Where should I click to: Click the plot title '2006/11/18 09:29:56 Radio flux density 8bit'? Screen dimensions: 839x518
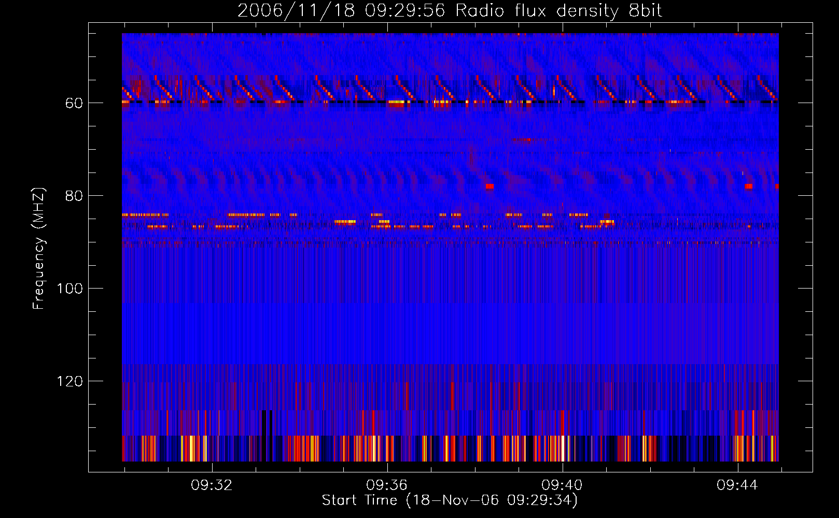(x=450, y=11)
